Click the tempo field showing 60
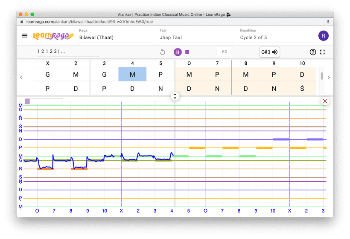This screenshot has width=350, height=239. pyautogui.click(x=225, y=52)
